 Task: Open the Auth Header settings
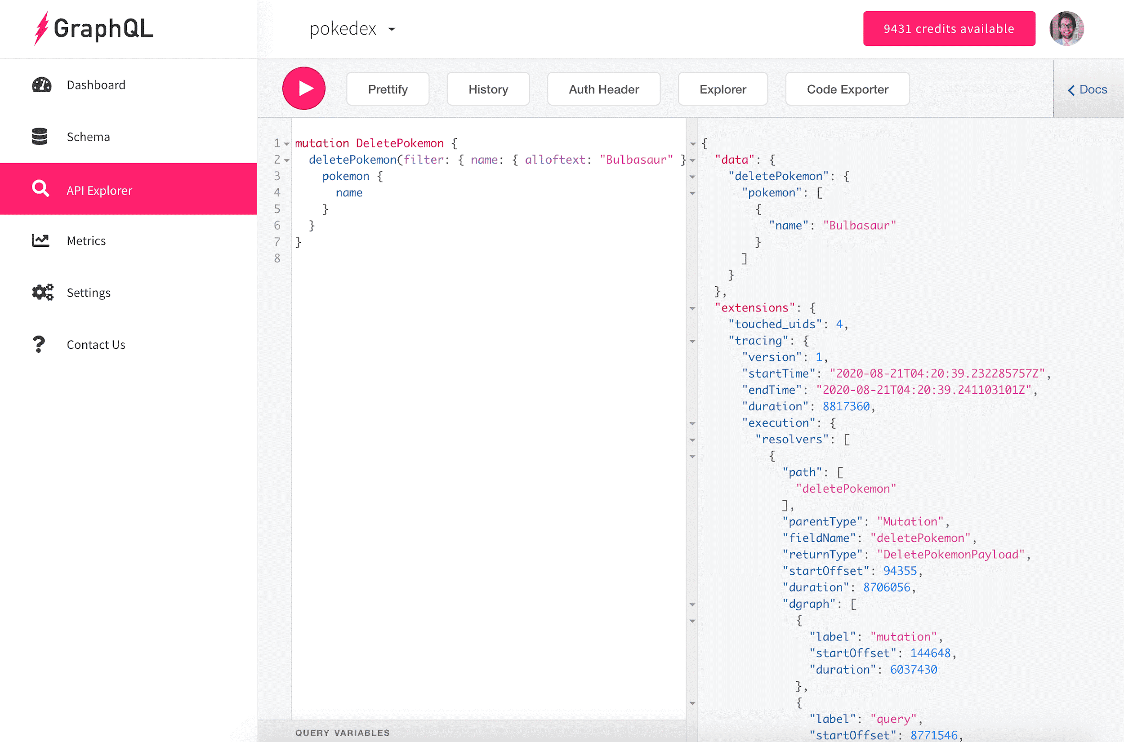(x=603, y=89)
